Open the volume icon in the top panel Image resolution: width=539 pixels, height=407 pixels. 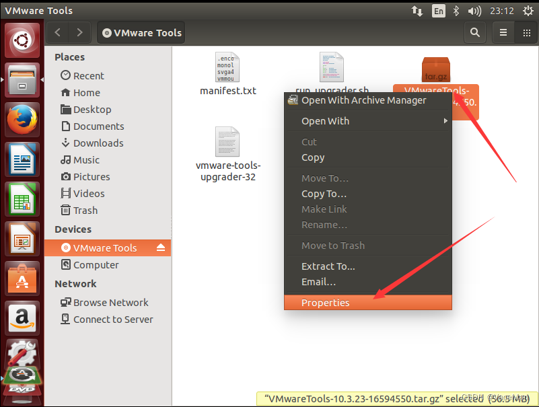476,10
